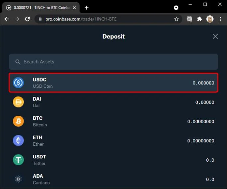Image resolution: width=227 pixels, height=189 pixels.
Task: Maximize the browser window
Action: click(x=205, y=4)
